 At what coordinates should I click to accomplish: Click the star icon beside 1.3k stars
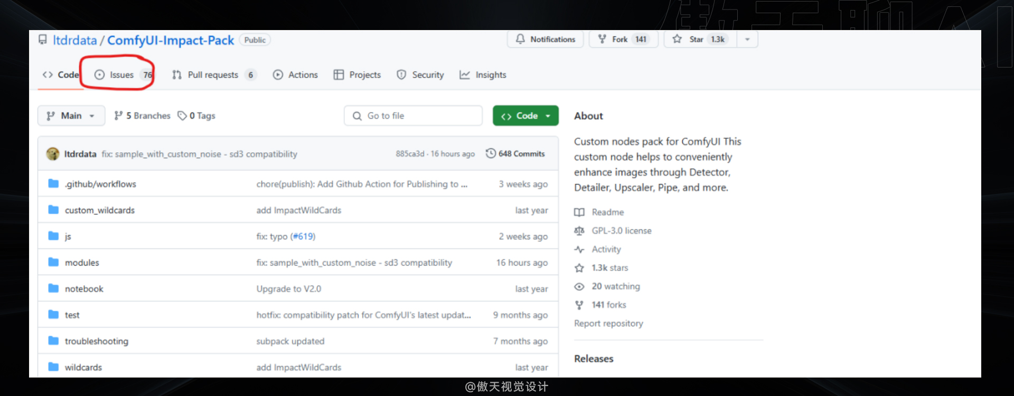(x=579, y=268)
